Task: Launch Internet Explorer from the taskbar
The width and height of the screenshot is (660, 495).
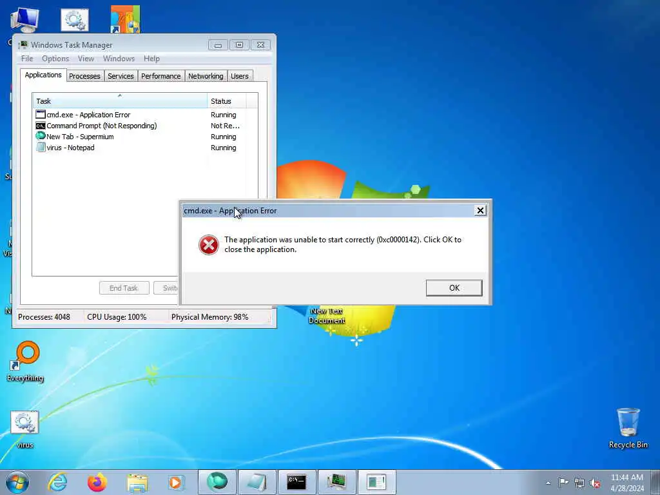Action: click(57, 482)
